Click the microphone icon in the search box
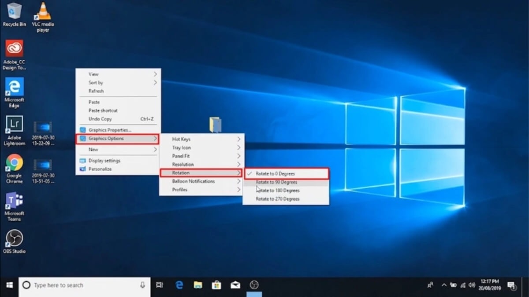 pyautogui.click(x=142, y=285)
